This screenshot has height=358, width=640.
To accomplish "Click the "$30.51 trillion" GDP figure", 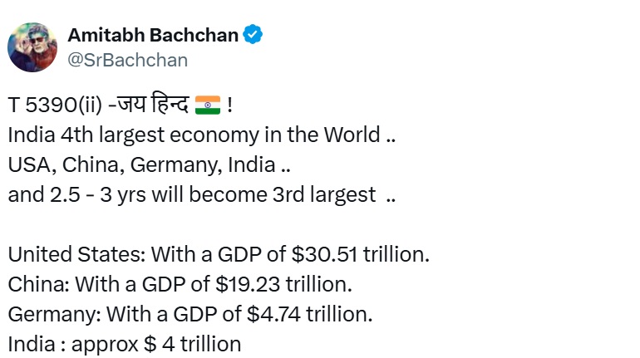I will coord(368,254).
